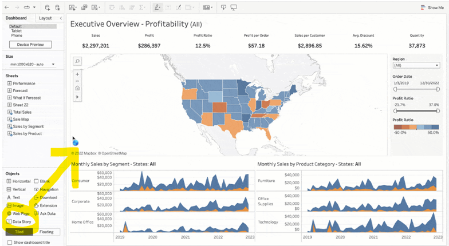Screen dimensions: 449x246
Task: Switch to the Dashboard tab
Action: click(16, 18)
